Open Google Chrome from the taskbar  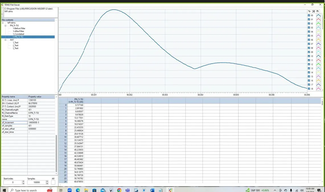(x=119, y=190)
